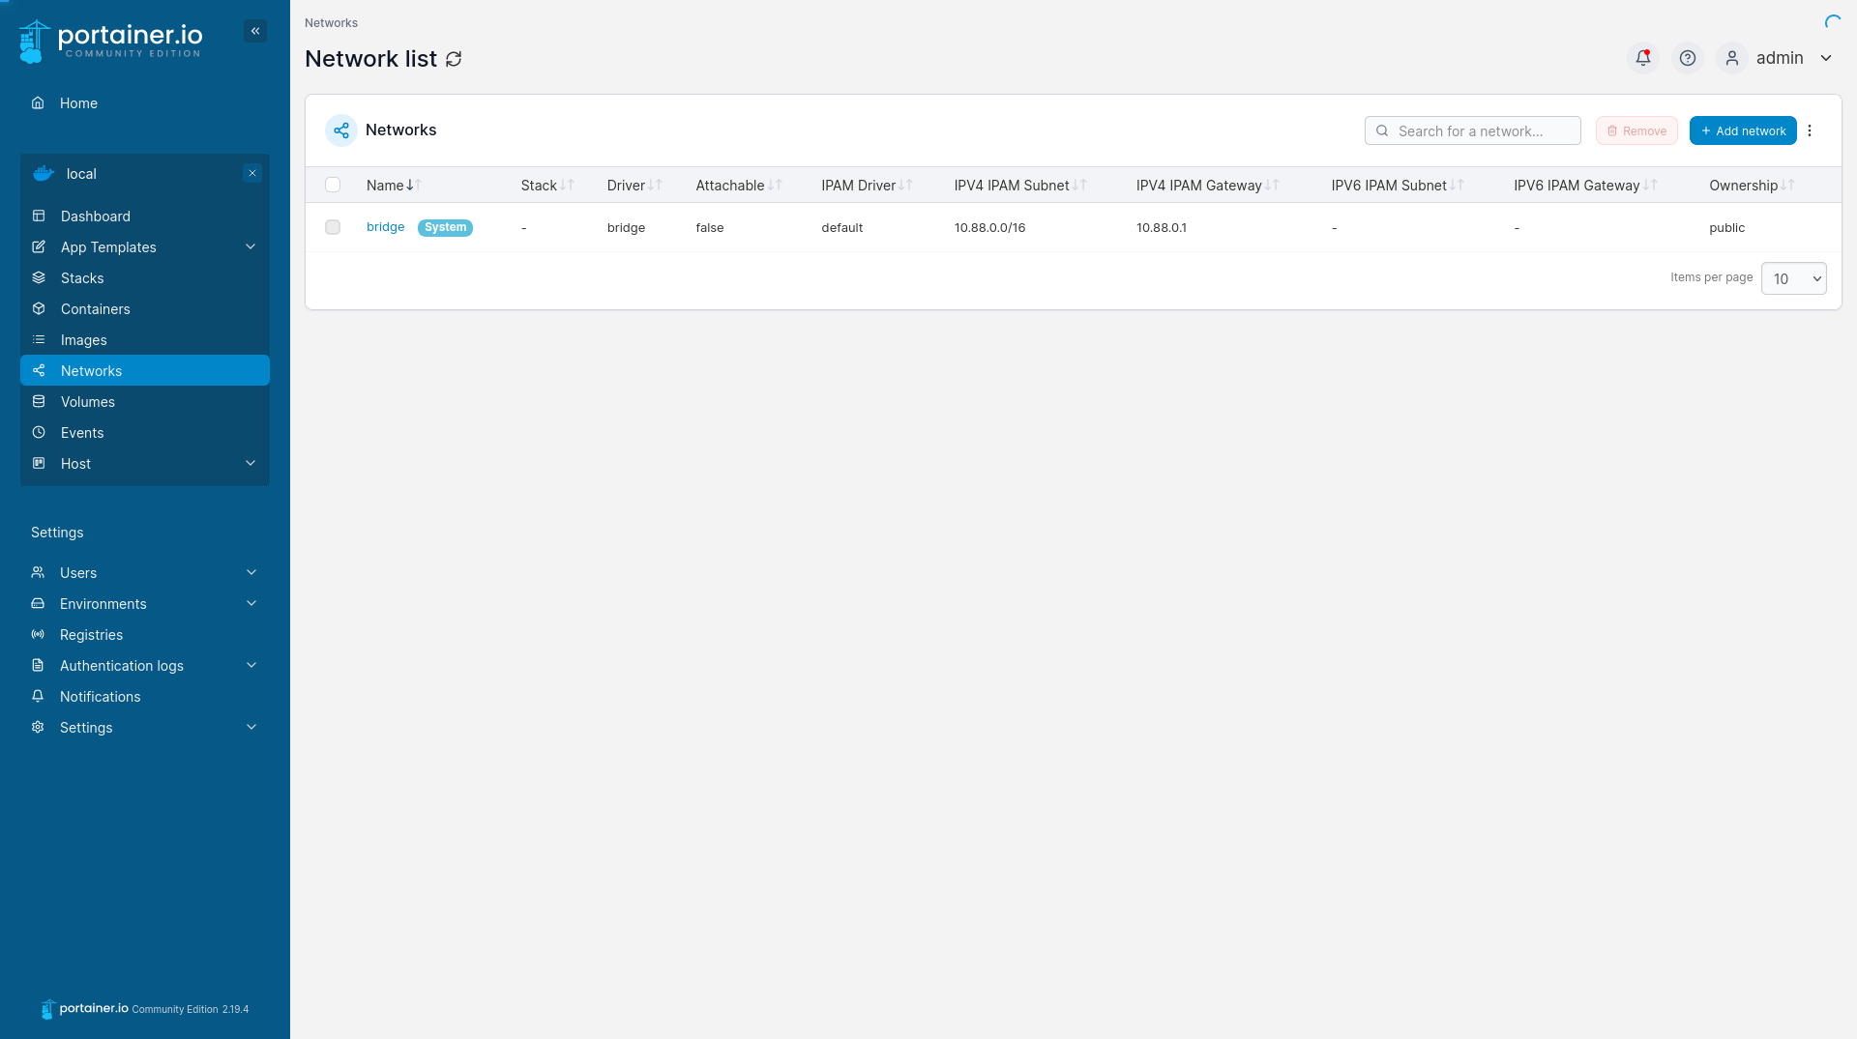Click the admin user avatar icon
Screen dimensions: 1857x1039
1732,58
